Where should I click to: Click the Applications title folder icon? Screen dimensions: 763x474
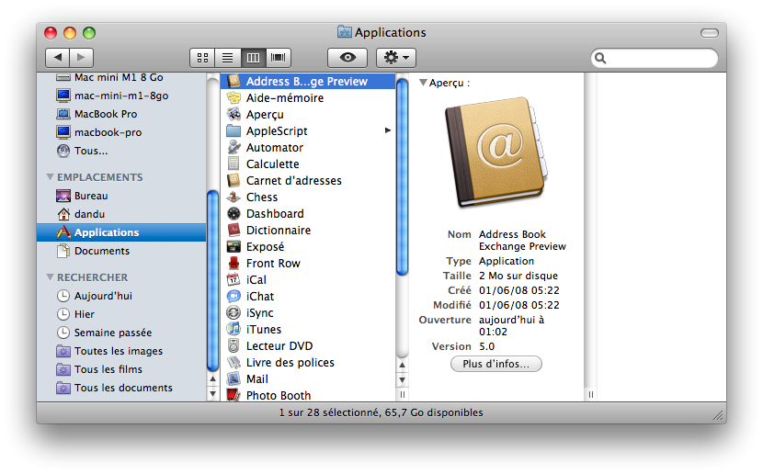point(345,32)
